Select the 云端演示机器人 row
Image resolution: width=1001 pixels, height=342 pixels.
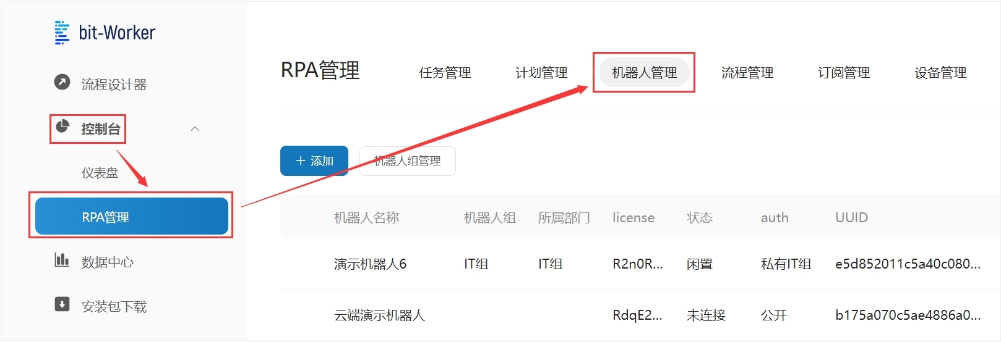pos(379,315)
